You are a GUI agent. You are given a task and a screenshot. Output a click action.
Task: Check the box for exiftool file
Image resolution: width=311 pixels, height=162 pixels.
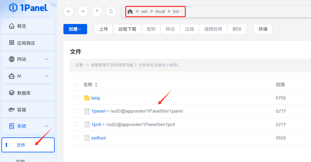76,138
